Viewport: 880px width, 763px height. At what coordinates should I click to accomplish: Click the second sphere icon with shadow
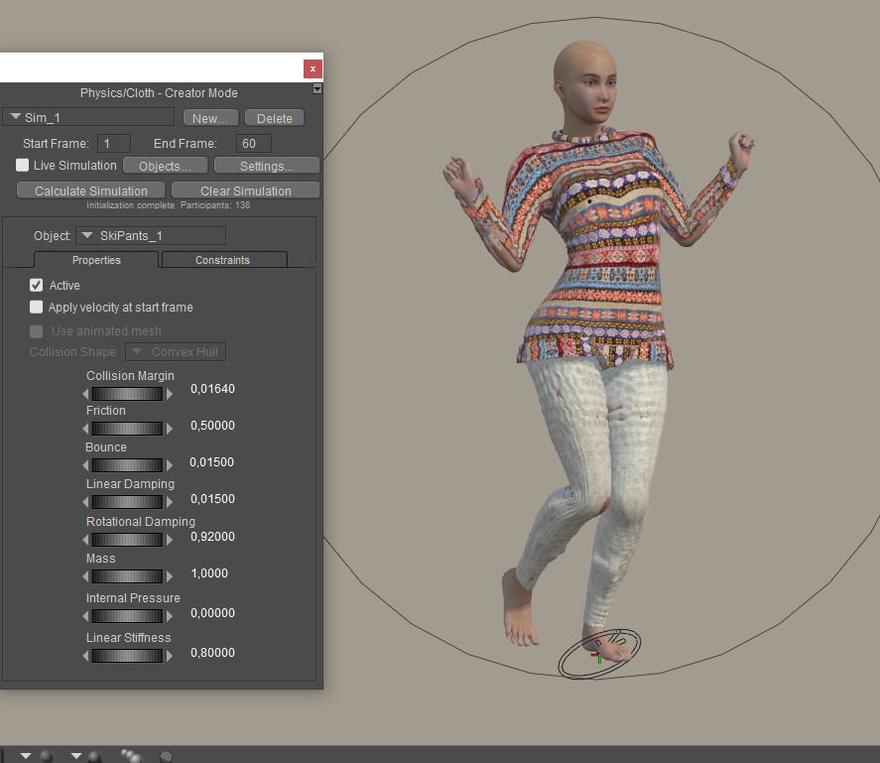tap(94, 757)
